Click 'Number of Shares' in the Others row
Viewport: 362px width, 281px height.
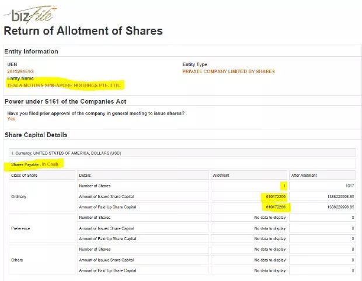coord(95,249)
